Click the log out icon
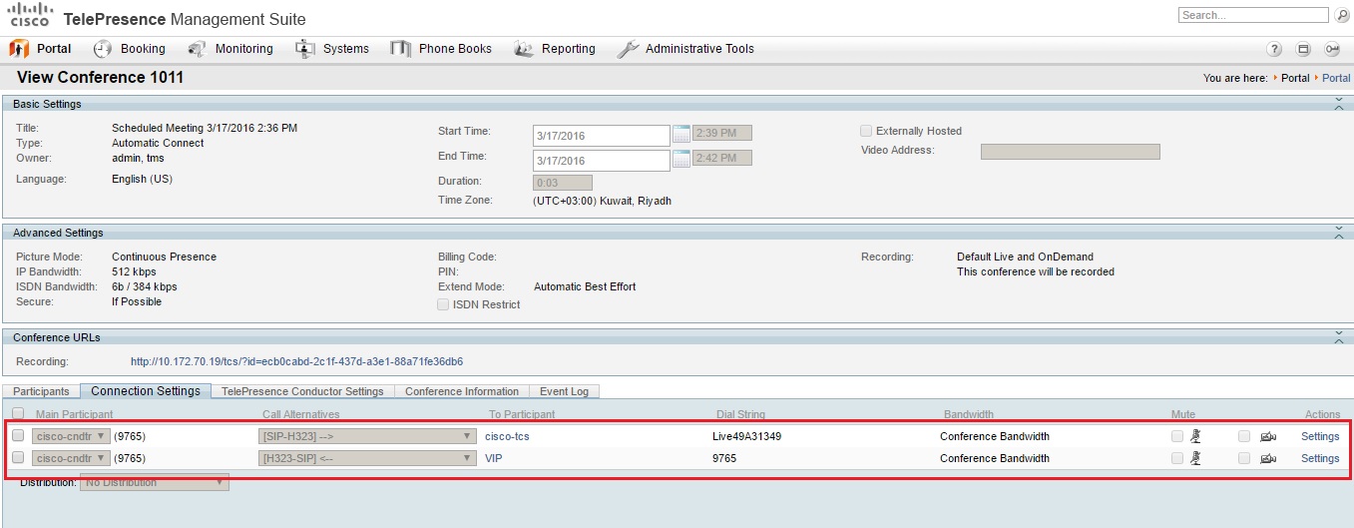Viewport: 1354px width, 528px height. point(1332,49)
